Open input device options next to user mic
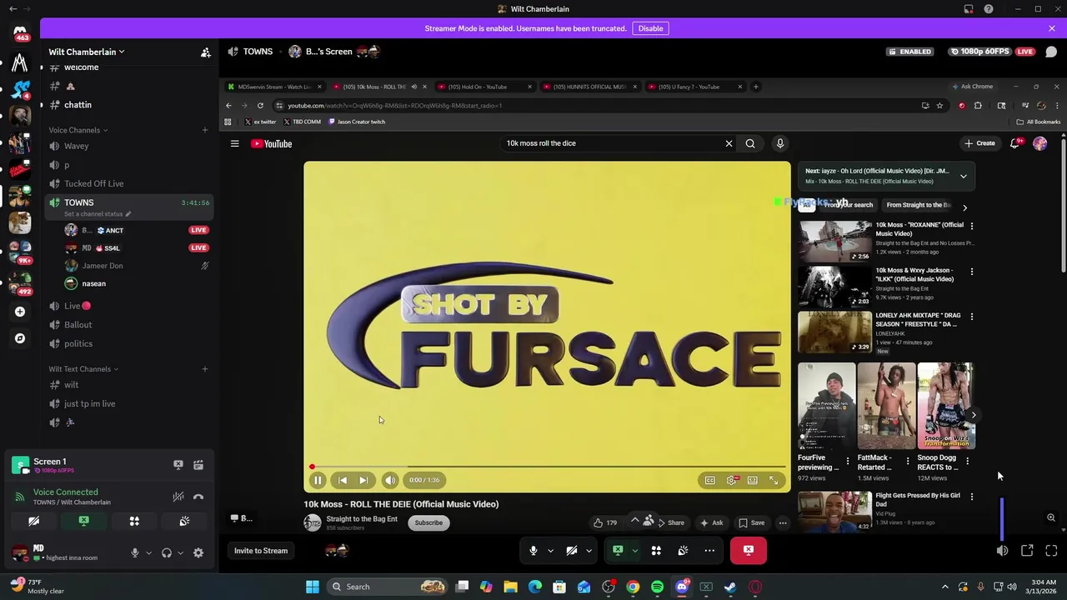Viewport: 1067px width, 600px height. point(148,552)
